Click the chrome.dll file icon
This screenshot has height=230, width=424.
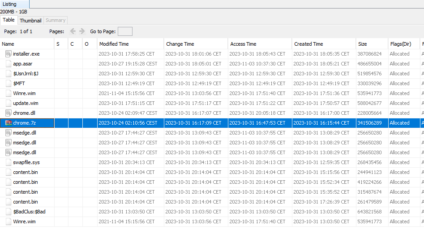click(x=8, y=113)
